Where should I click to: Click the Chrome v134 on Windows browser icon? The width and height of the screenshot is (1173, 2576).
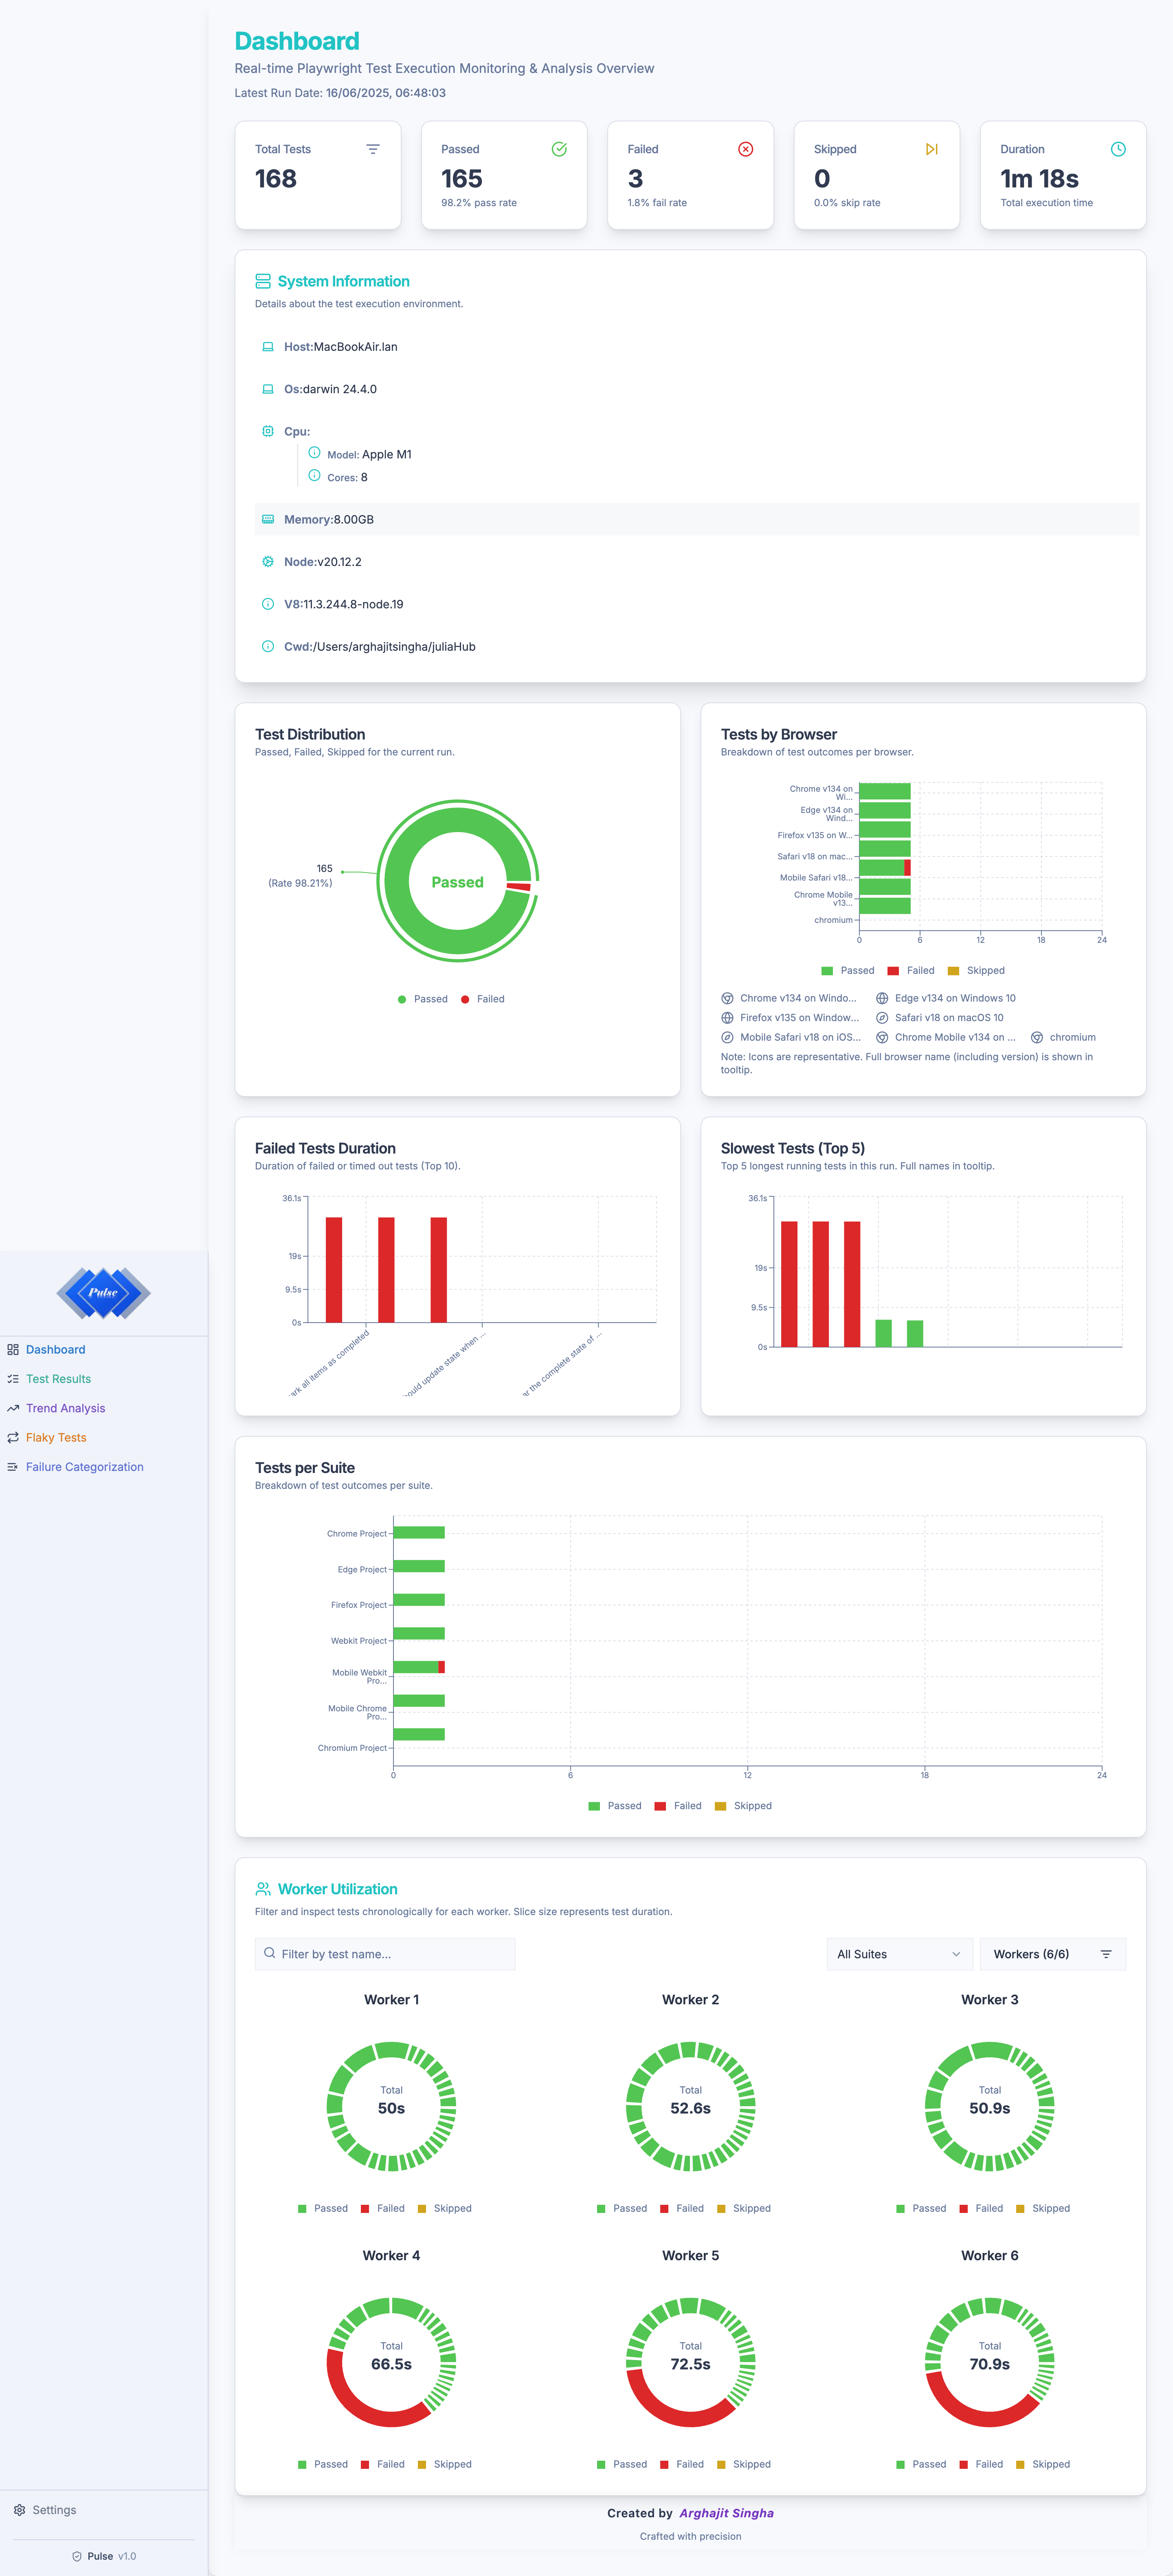coord(727,998)
